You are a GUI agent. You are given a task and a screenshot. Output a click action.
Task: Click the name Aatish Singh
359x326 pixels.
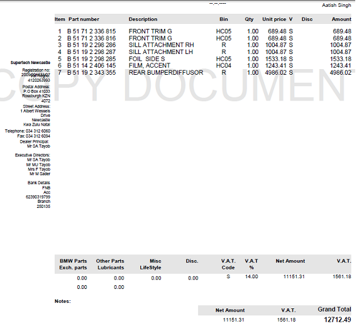tap(336, 5)
